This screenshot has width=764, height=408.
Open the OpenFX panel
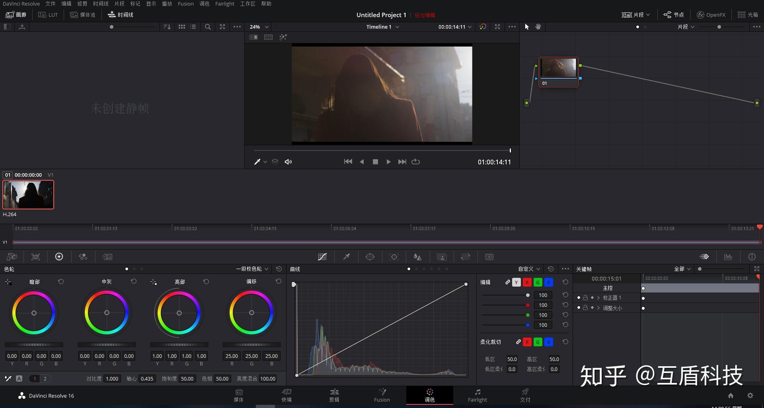click(711, 15)
